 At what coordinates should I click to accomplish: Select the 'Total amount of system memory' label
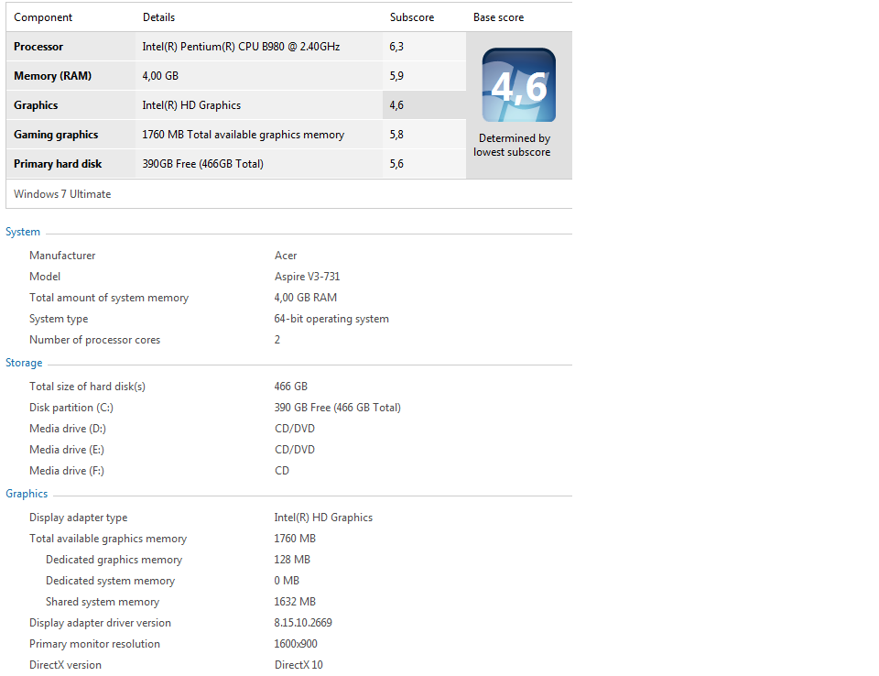[x=109, y=298]
